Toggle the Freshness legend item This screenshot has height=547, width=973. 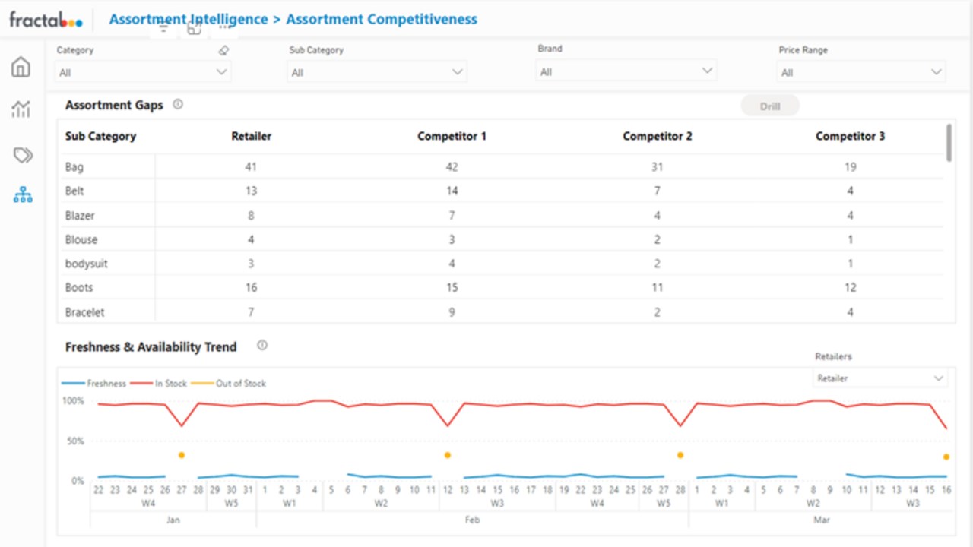[x=93, y=384]
